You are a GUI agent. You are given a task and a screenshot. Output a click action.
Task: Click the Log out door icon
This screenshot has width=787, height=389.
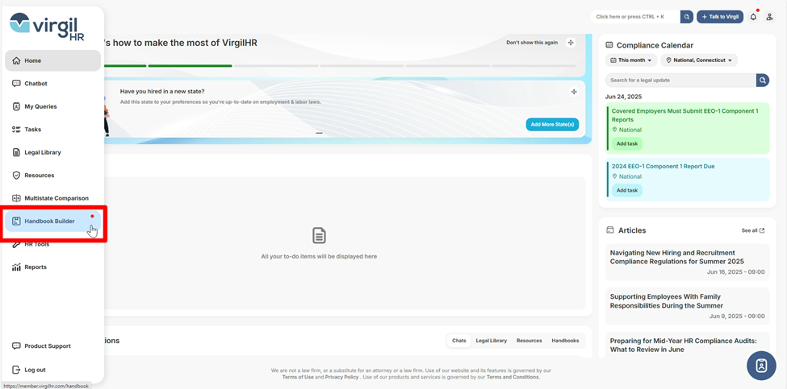point(16,370)
